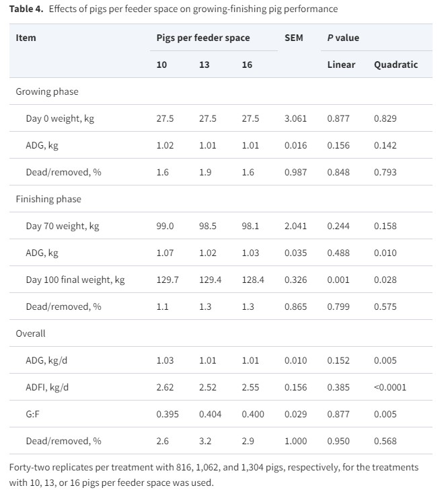Select the 0.395 G:F value cell
The width and height of the screenshot is (446, 498).
(167, 414)
